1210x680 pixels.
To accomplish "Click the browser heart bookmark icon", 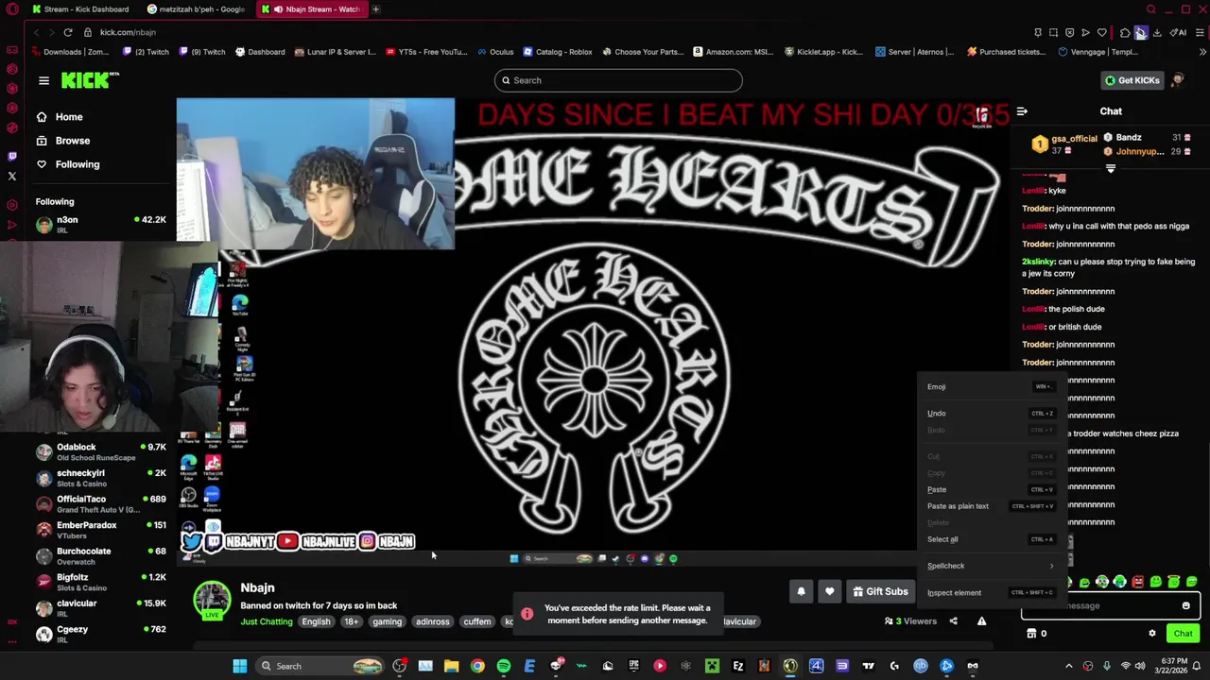I will [x=1101, y=32].
